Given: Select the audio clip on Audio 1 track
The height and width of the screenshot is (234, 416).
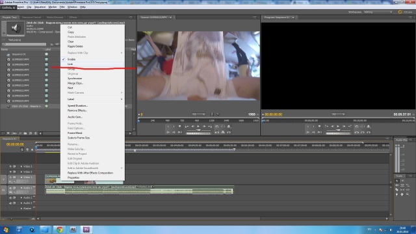Looking at the screenshot, I should tap(139, 190).
